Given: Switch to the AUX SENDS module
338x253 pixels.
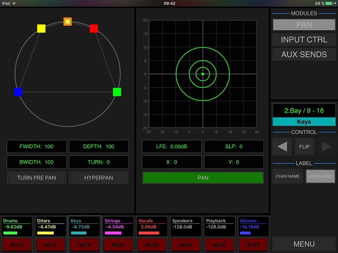Looking at the screenshot, I should coord(304,54).
